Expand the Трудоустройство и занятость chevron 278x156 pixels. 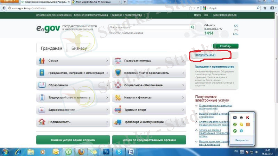[107, 97]
